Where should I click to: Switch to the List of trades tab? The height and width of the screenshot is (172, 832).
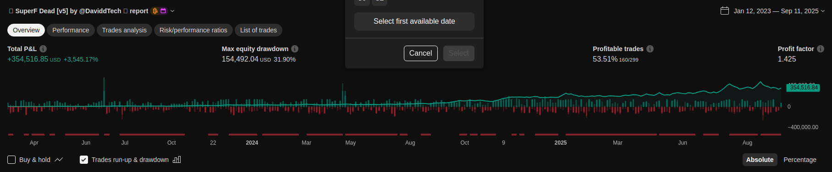(x=259, y=30)
